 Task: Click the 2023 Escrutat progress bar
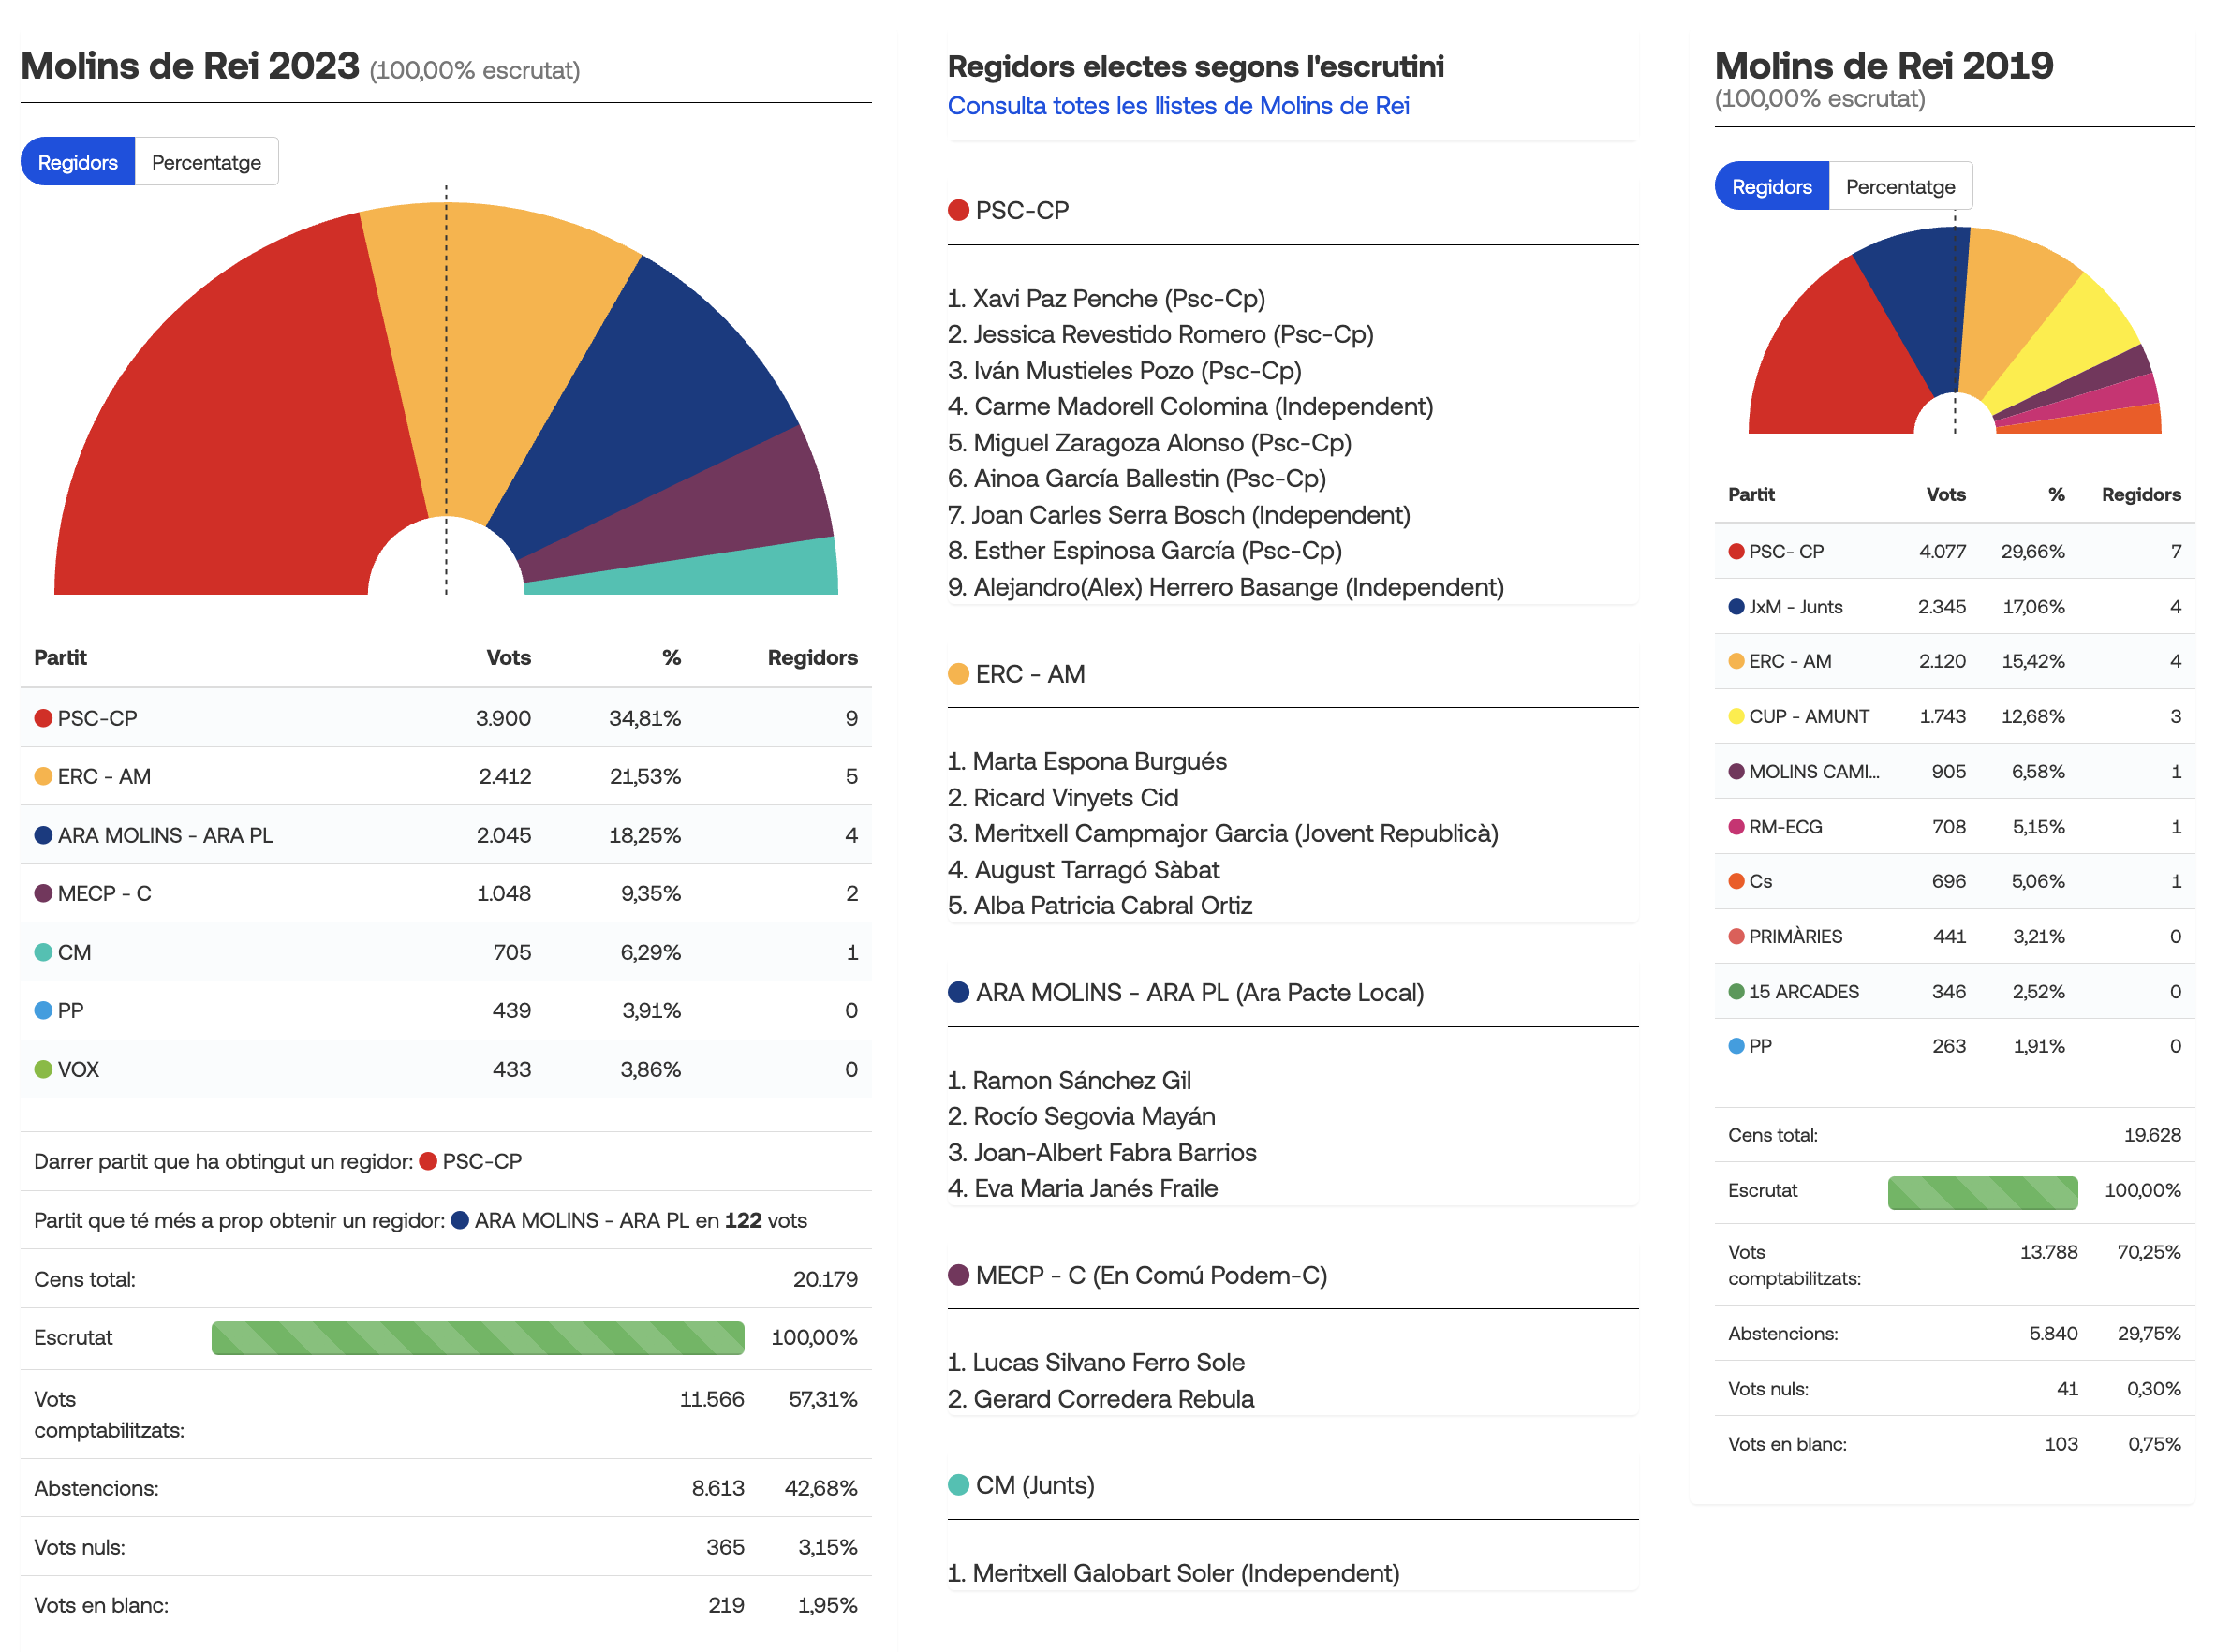[478, 1338]
